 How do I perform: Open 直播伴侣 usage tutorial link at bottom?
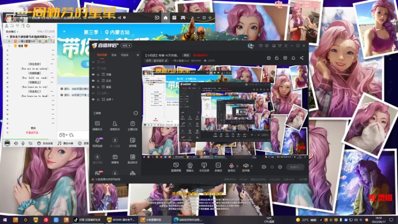click(106, 179)
